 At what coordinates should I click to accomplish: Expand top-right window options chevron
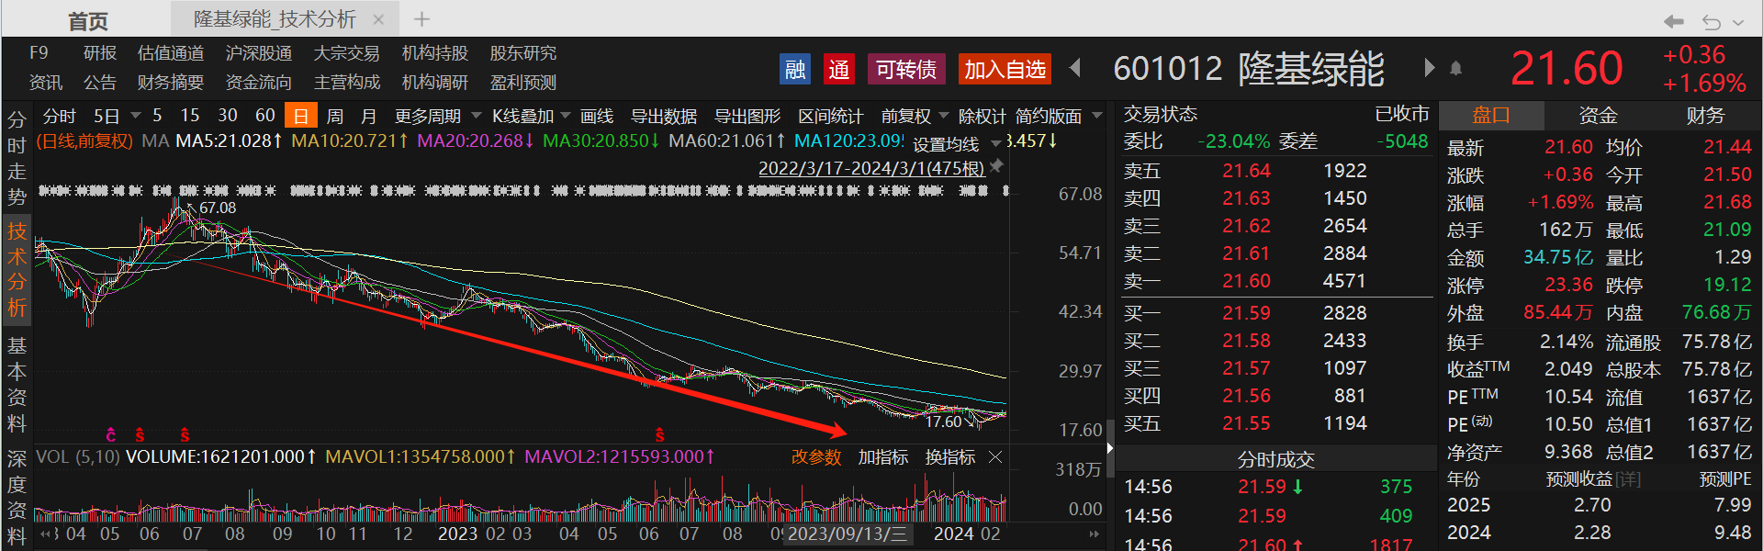pos(1738,22)
